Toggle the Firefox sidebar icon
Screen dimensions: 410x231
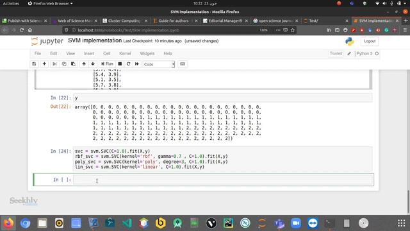[x=337, y=30]
